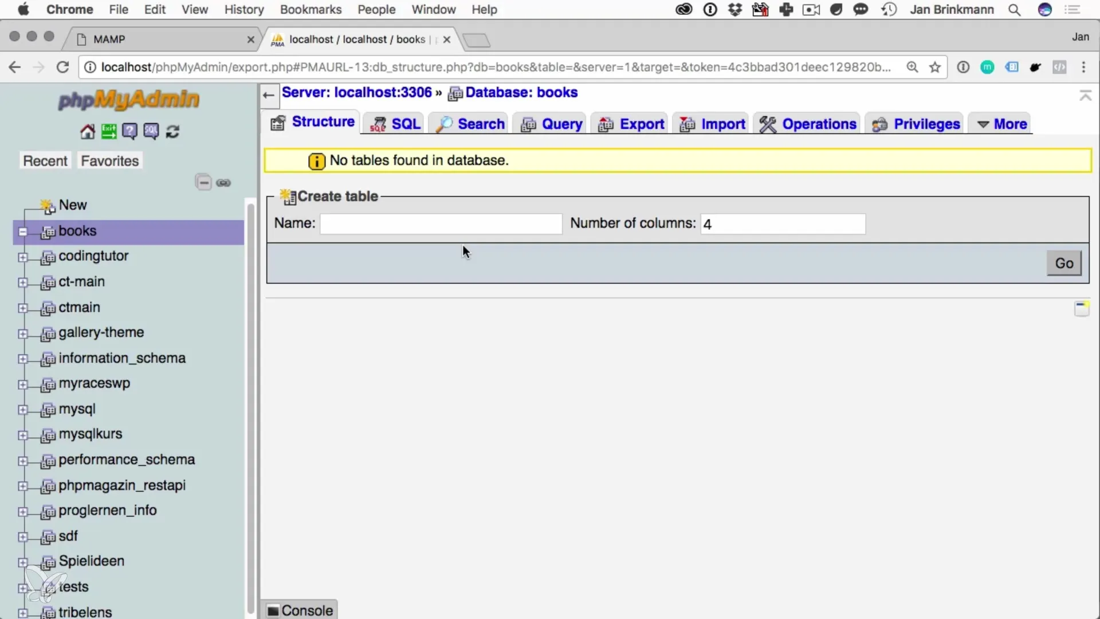Image resolution: width=1100 pixels, height=619 pixels.
Task: Expand the ct-main database node
Action: click(23, 283)
